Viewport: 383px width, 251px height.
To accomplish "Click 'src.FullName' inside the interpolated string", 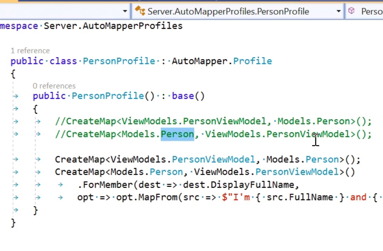I will pos(300,197).
